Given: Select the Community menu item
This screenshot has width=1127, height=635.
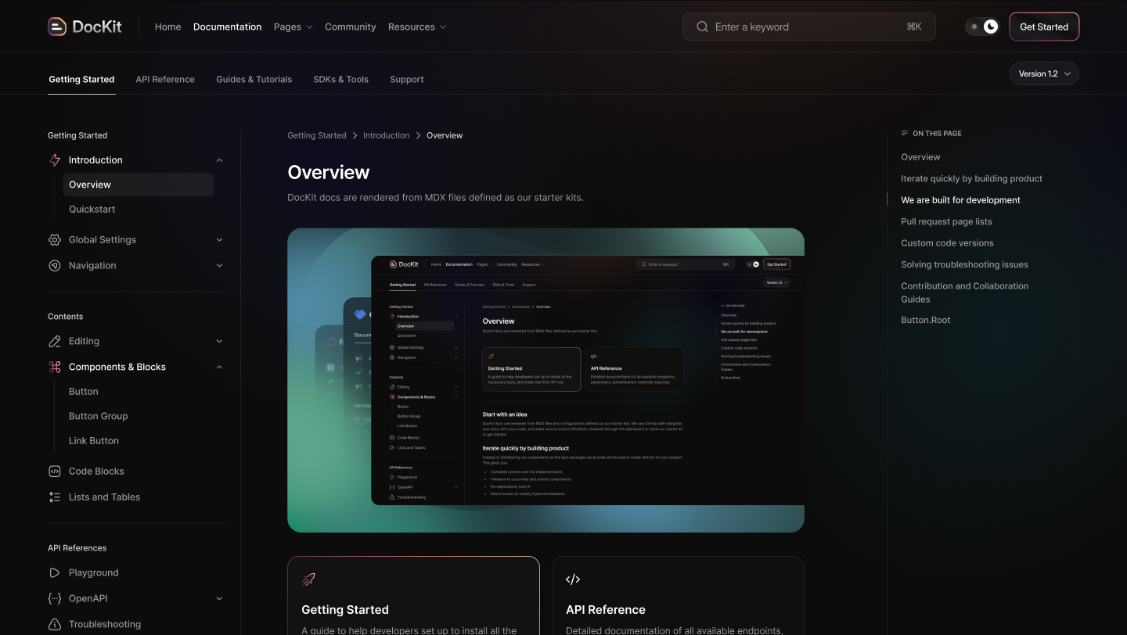Looking at the screenshot, I should click(x=350, y=26).
